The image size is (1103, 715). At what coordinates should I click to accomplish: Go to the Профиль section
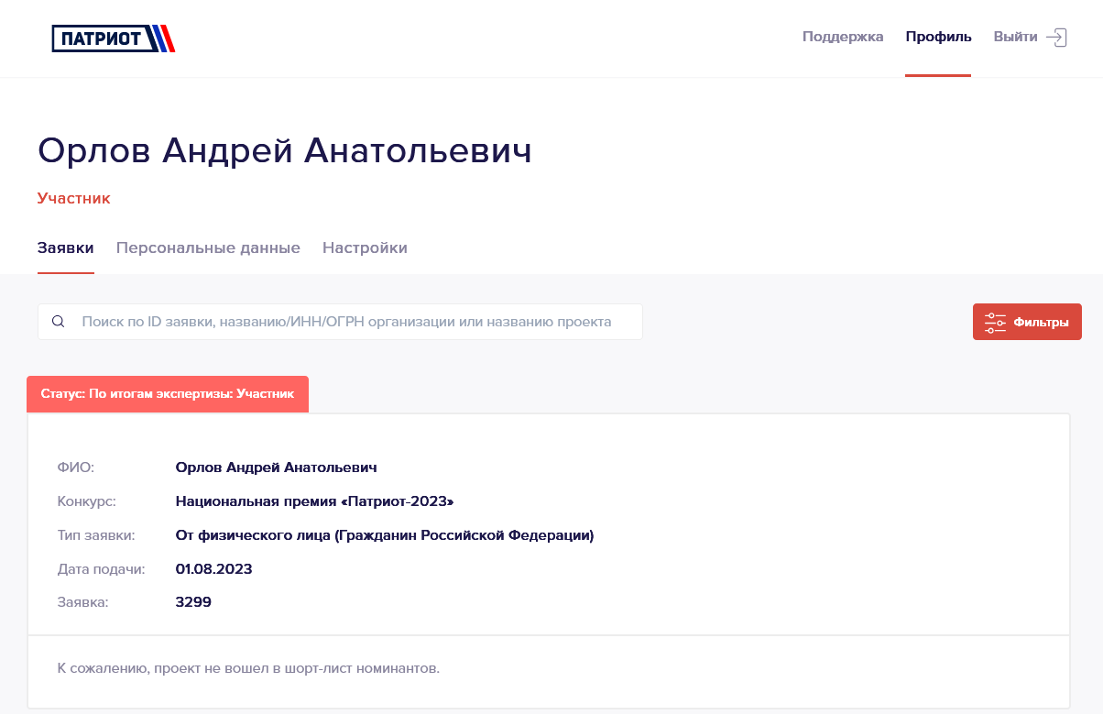pos(938,37)
